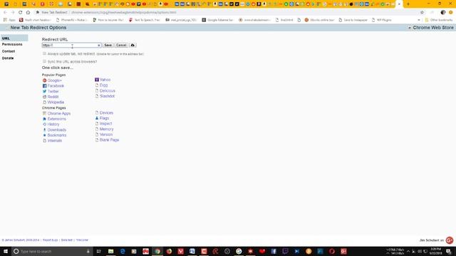Click the browser home icon
This screenshot has width=456, height=256.
coord(28,13)
